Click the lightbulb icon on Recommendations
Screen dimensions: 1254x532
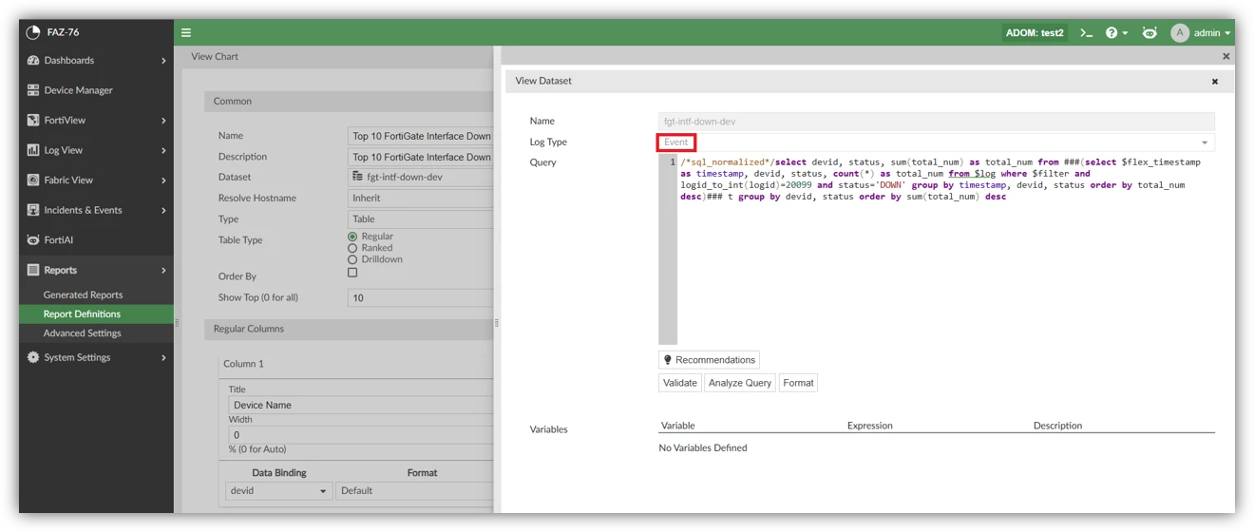pos(668,360)
